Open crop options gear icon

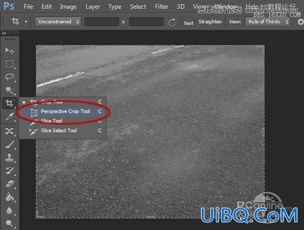[301, 22]
